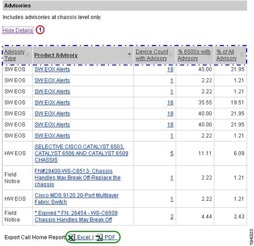254x246 pixels.
Task: Open Cisco MDS 9120 20-Port Fabric Switch link
Action: point(76,199)
